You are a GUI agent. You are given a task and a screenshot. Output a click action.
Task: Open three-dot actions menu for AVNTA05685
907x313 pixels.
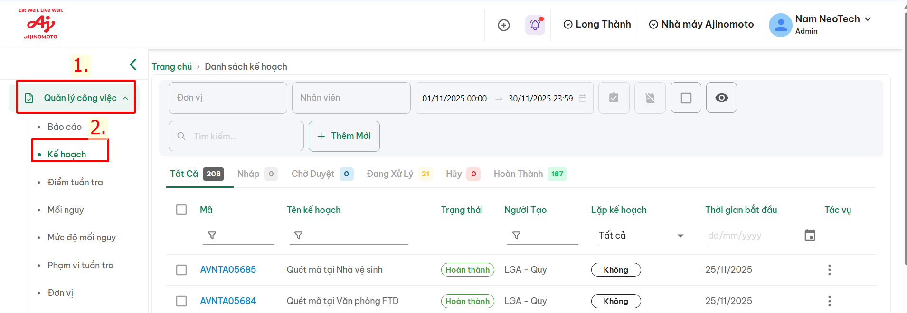tap(829, 270)
